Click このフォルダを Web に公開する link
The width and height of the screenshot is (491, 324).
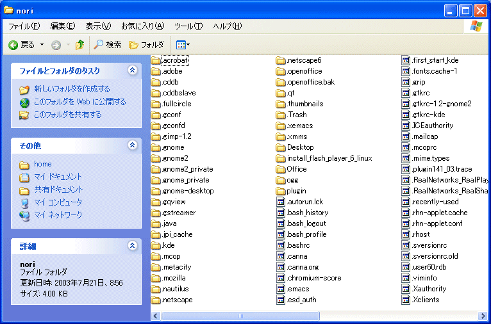pyautogui.click(x=80, y=102)
